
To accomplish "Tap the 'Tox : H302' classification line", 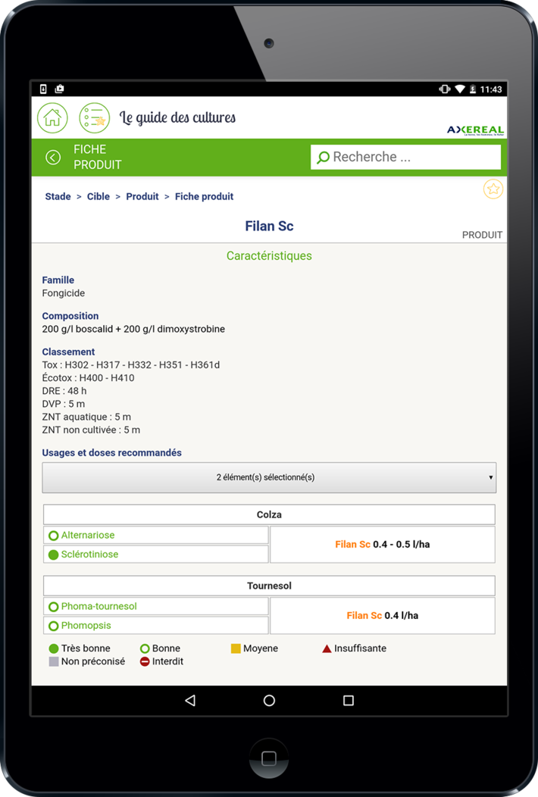I will tap(130, 365).
